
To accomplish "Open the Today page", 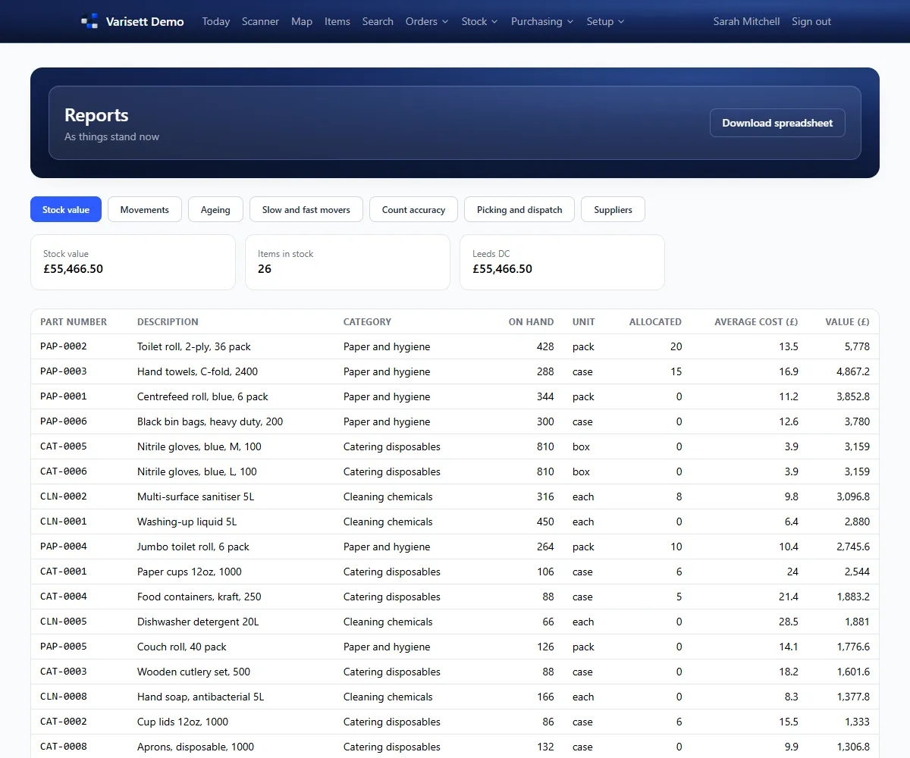I will coord(216,21).
